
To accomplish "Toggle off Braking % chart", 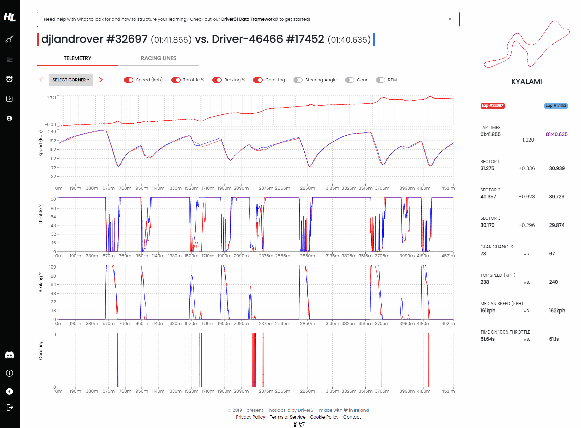I will pos(217,80).
